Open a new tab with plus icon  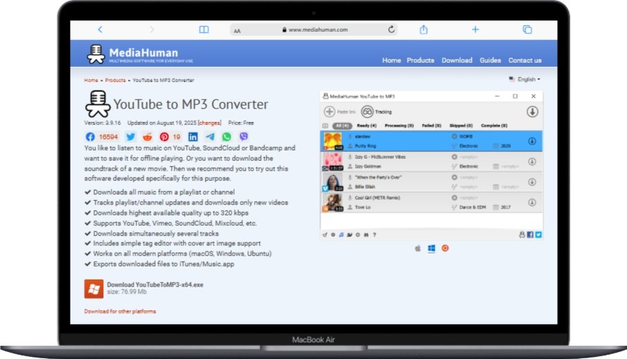pos(475,29)
